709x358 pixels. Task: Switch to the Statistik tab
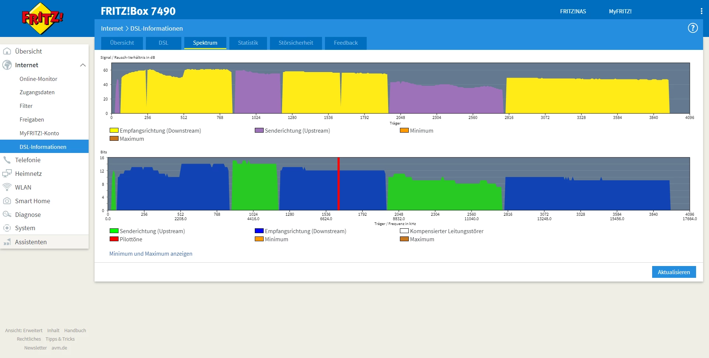[x=248, y=43]
